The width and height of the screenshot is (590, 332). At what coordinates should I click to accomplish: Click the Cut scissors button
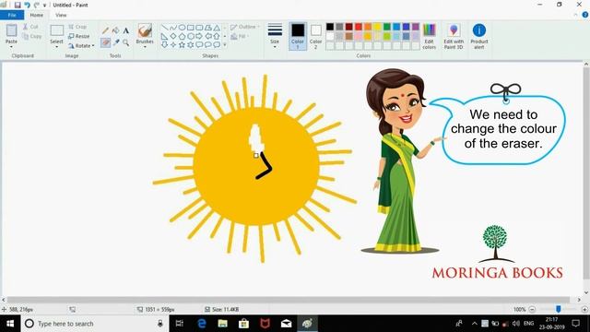tap(30, 27)
